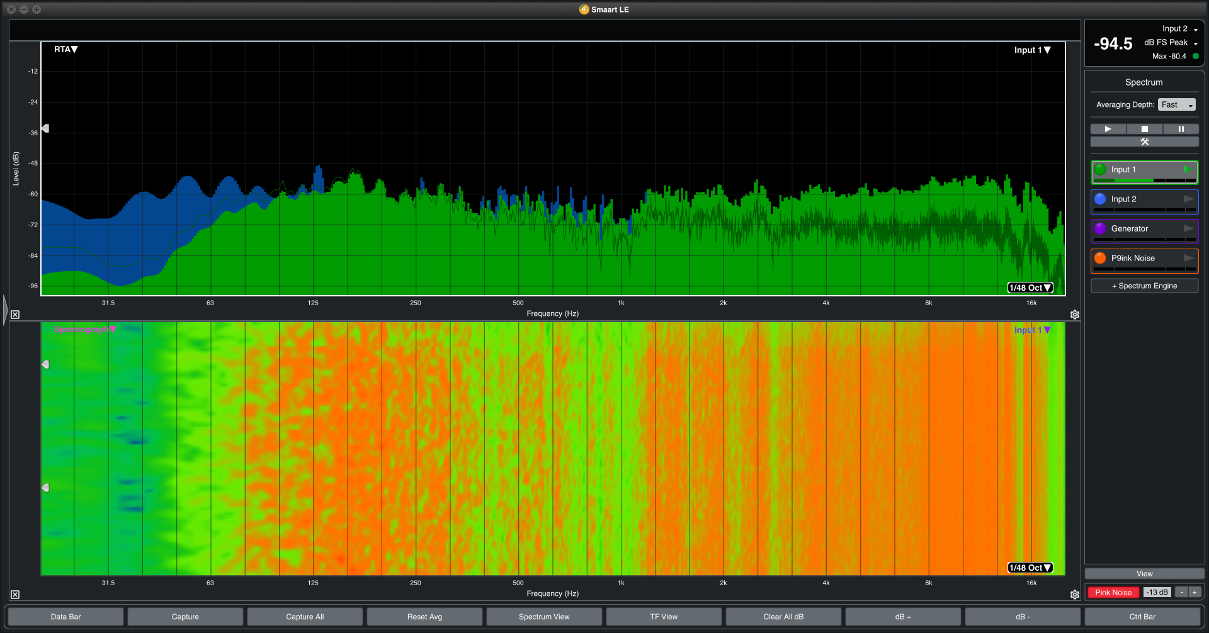Switch to TF View

[x=664, y=617]
